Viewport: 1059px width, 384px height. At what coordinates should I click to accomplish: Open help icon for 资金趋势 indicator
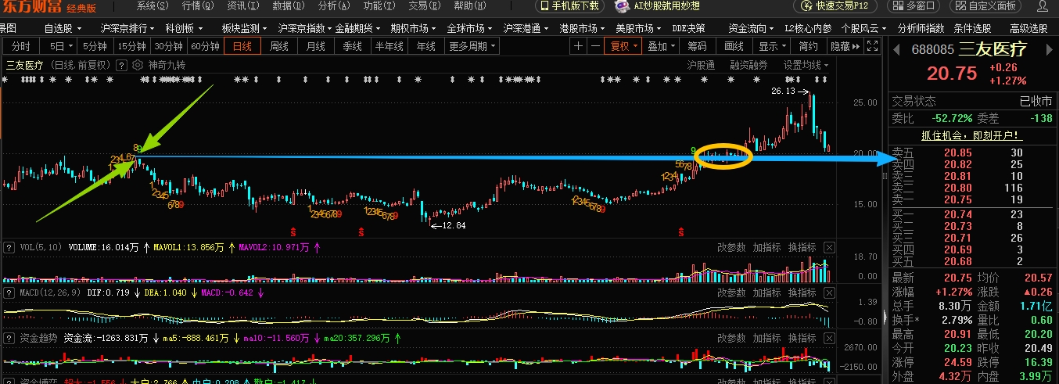(9, 338)
